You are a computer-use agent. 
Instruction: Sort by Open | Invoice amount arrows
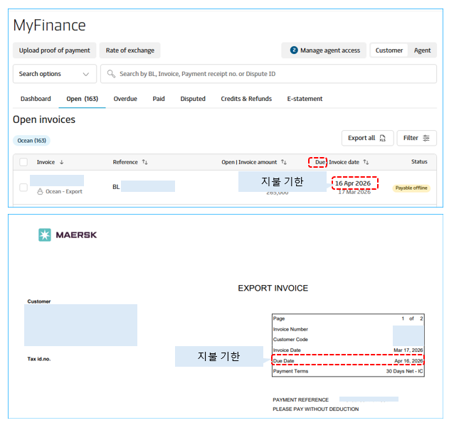coord(284,162)
